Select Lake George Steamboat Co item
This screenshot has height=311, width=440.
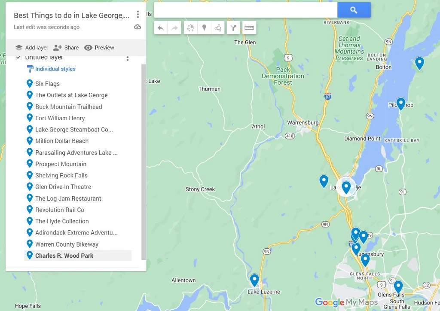click(x=78, y=130)
